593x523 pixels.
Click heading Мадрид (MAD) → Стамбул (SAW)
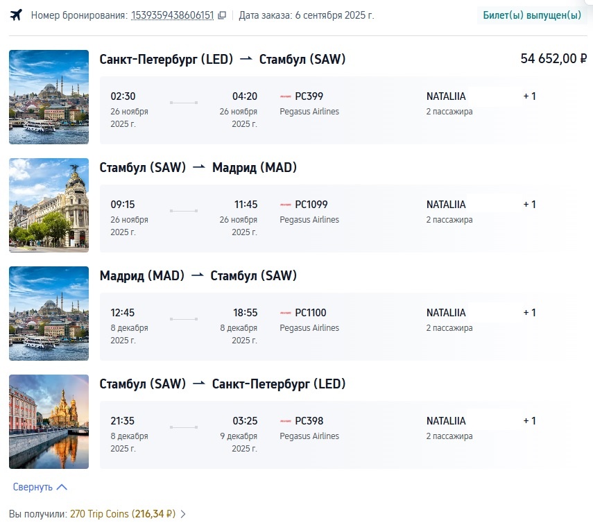(x=198, y=275)
